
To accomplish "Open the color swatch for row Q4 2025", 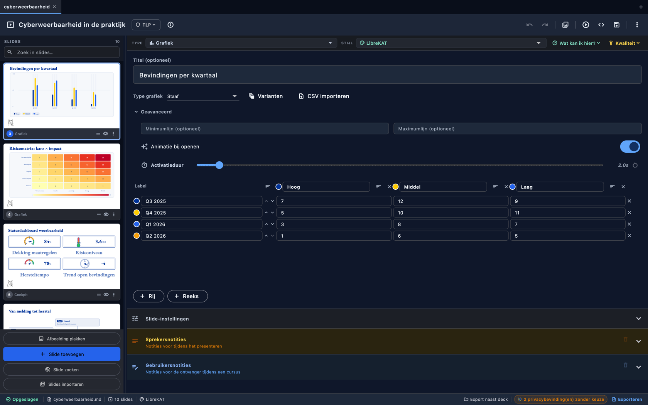I will point(137,213).
